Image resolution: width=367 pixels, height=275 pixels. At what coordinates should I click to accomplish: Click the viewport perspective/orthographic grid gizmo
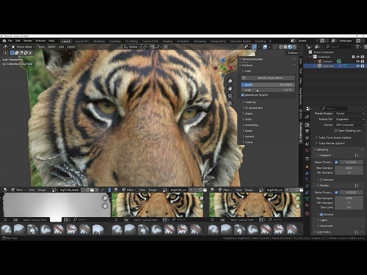[230, 103]
